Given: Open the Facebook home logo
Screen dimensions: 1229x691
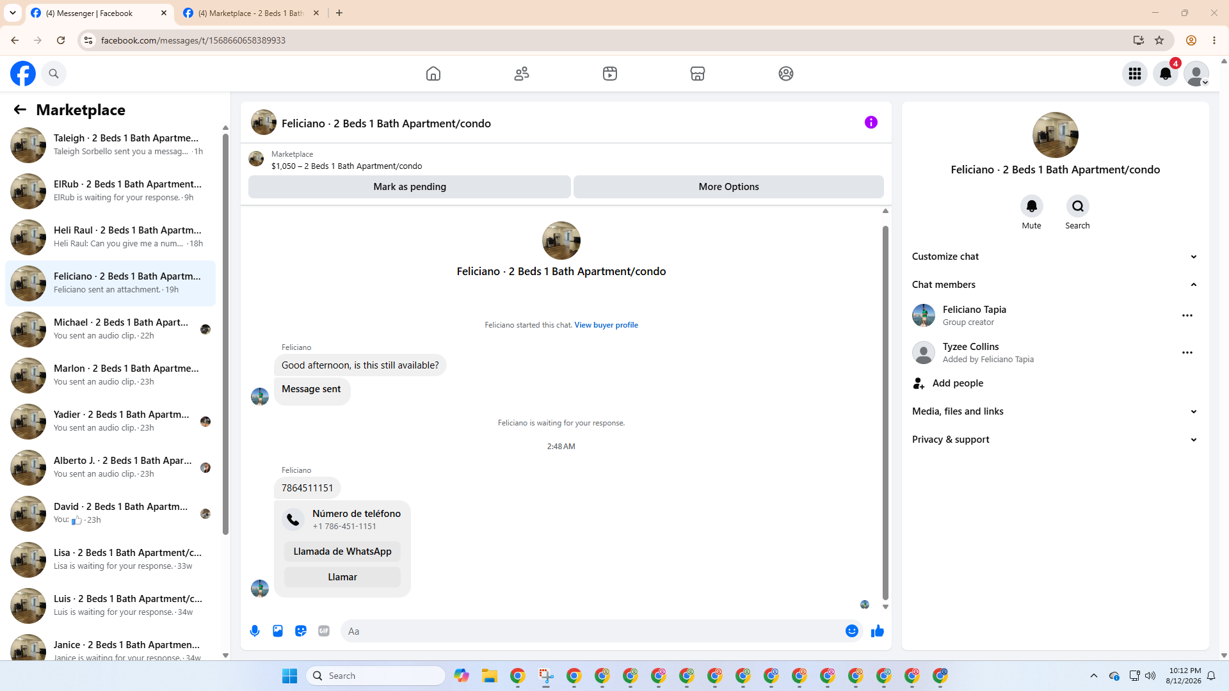Looking at the screenshot, I should point(23,74).
